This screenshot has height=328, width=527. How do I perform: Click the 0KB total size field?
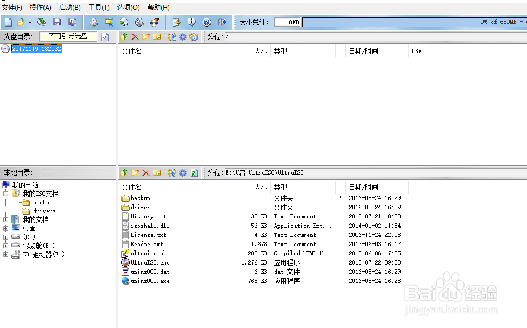point(287,22)
